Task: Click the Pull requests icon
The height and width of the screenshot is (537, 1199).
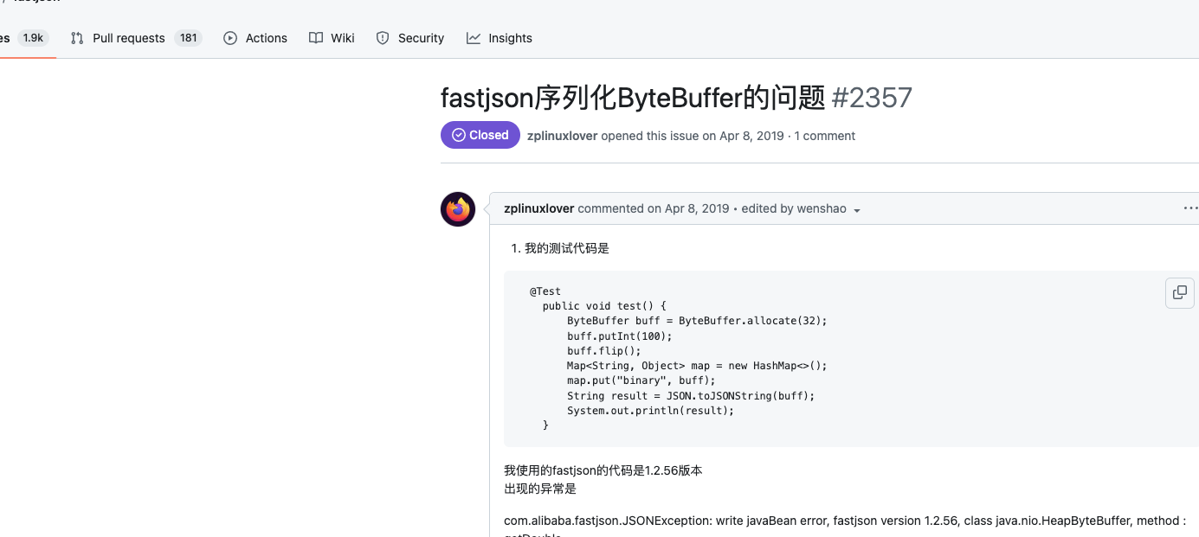Action: click(76, 37)
